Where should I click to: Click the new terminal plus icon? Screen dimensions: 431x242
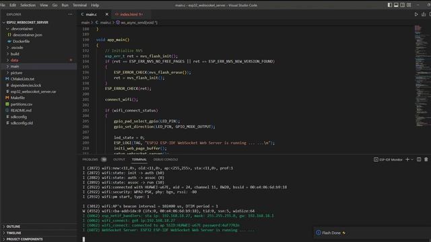pyautogui.click(x=407, y=159)
